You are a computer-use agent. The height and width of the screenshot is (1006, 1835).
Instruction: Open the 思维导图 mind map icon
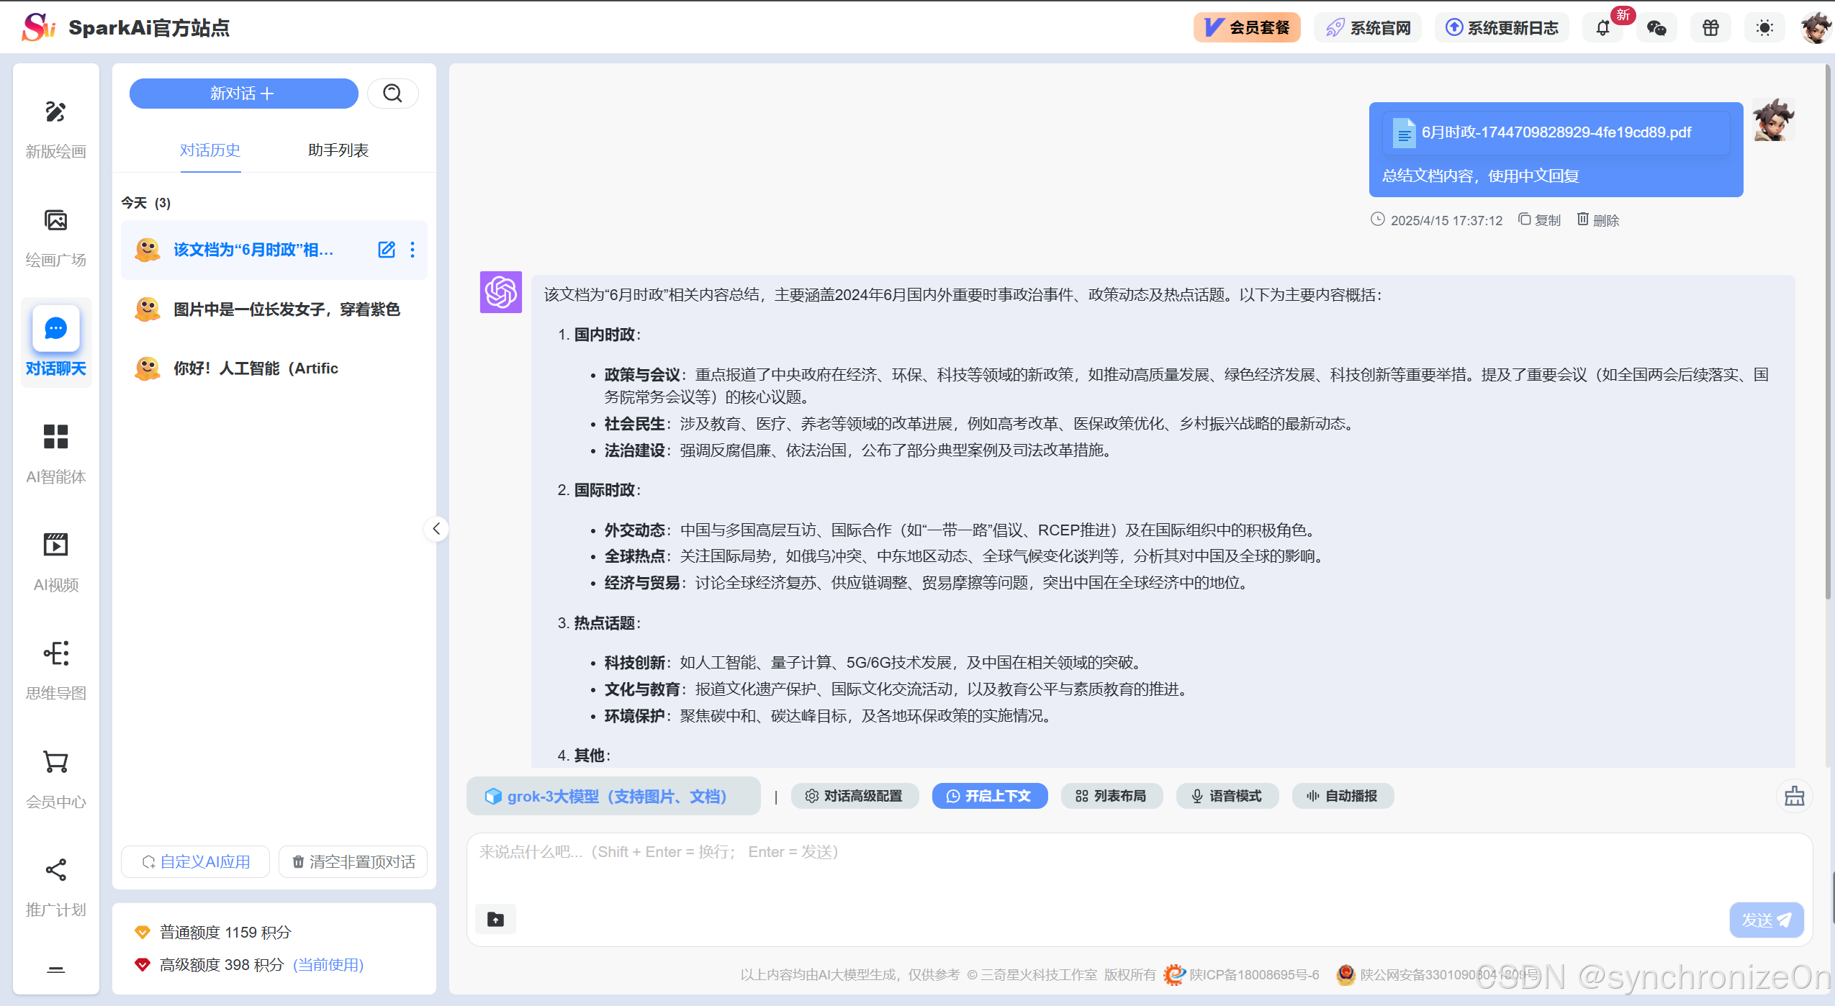[55, 653]
